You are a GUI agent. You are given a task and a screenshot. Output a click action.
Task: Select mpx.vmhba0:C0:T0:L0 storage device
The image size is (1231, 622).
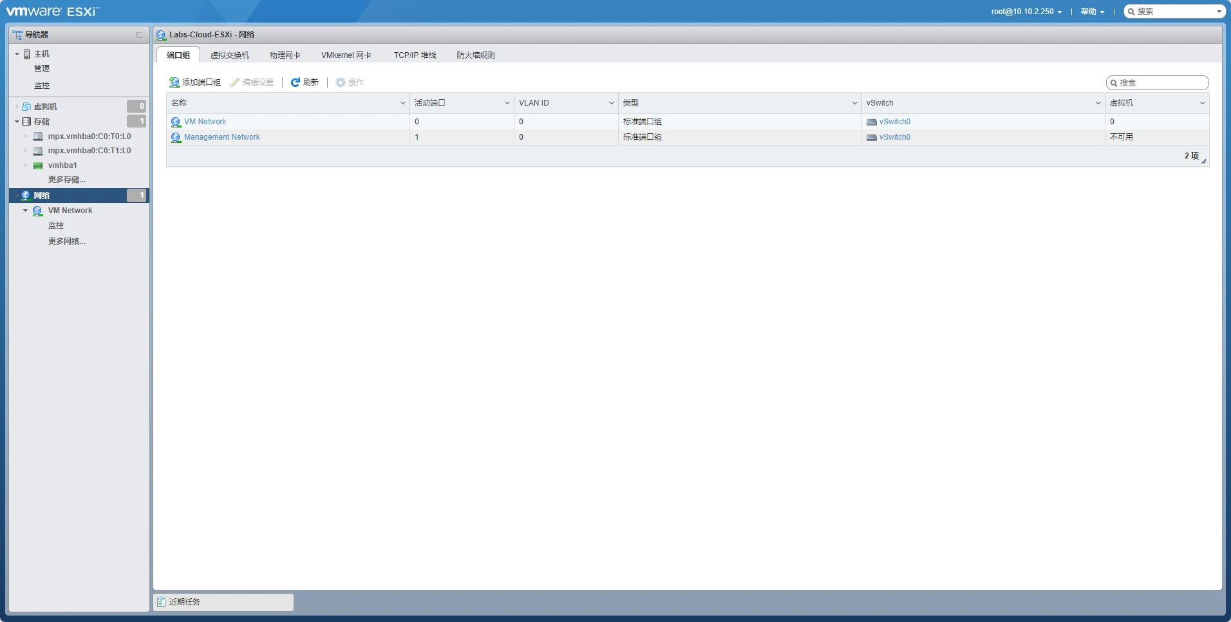tap(89, 137)
